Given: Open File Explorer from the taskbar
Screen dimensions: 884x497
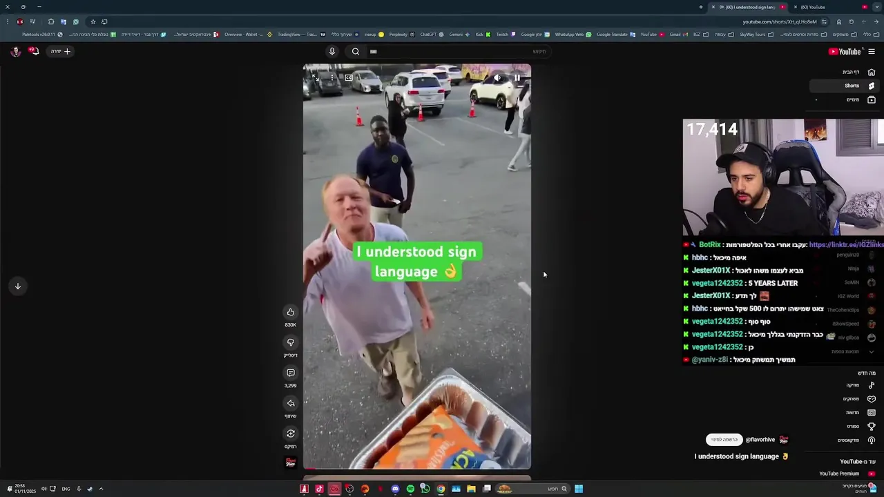Looking at the screenshot, I should [471, 489].
